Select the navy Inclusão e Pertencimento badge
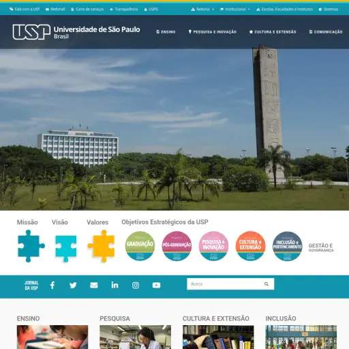Image resolution: width=349 pixels, height=349 pixels. click(x=288, y=246)
